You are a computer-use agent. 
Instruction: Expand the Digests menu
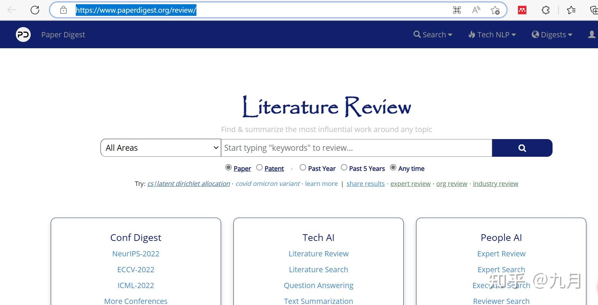click(552, 35)
